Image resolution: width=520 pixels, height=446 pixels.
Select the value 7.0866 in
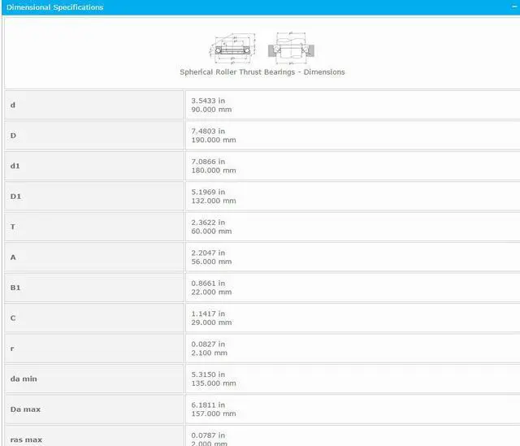[x=208, y=162]
